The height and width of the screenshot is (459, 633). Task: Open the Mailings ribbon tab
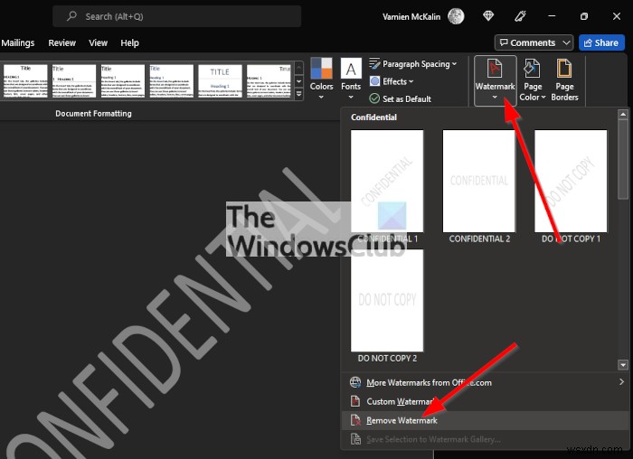point(18,42)
